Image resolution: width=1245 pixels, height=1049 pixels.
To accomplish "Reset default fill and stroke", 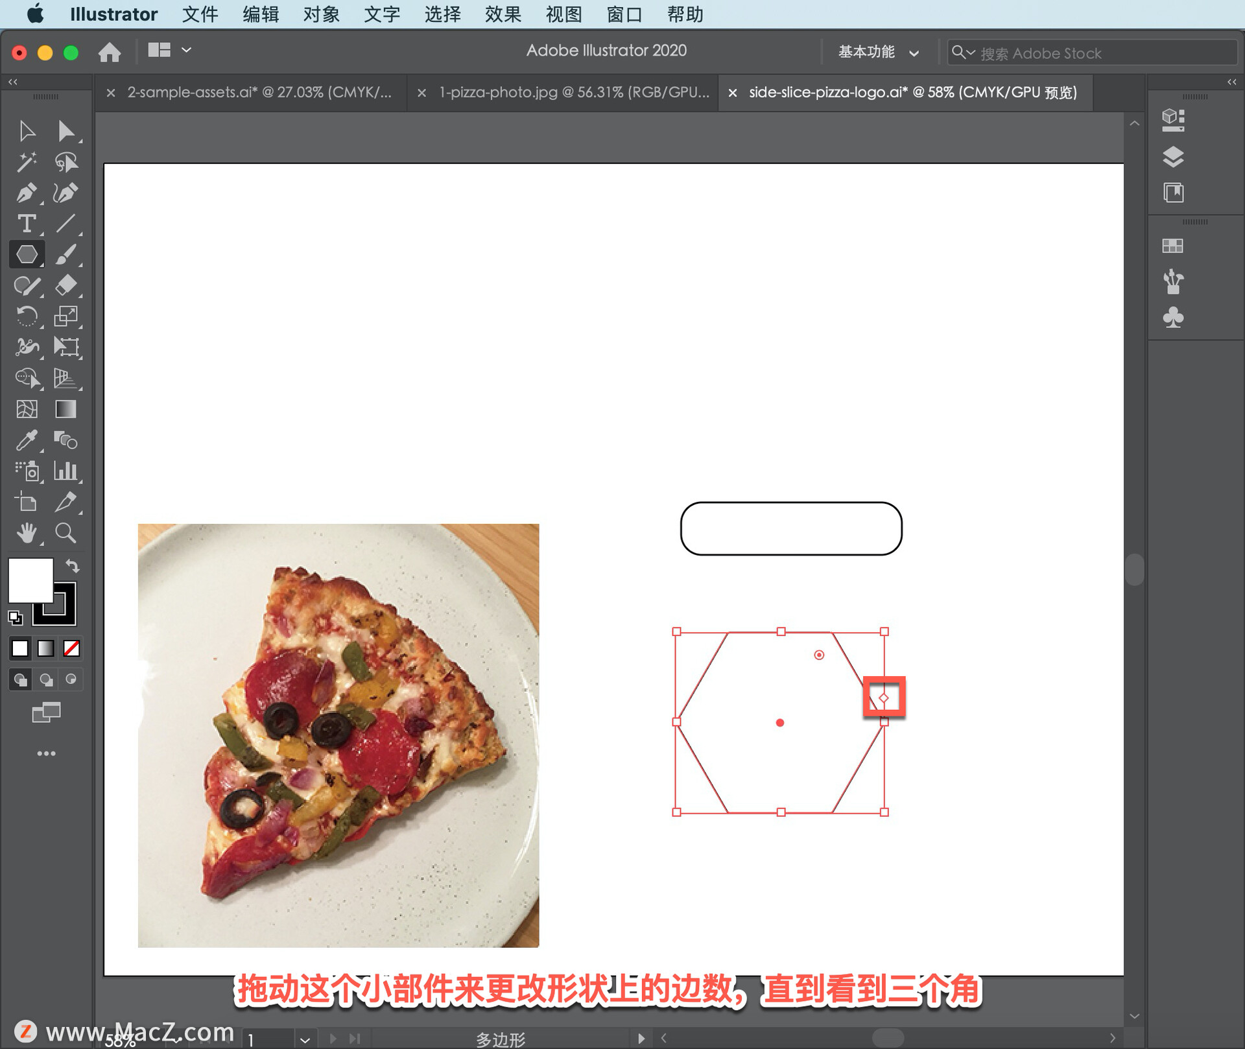I will click(x=15, y=617).
